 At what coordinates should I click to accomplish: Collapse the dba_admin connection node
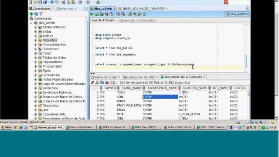pos(31,23)
